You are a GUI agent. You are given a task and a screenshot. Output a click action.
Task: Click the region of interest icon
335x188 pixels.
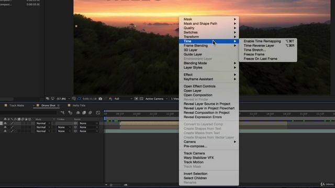pos(136,99)
